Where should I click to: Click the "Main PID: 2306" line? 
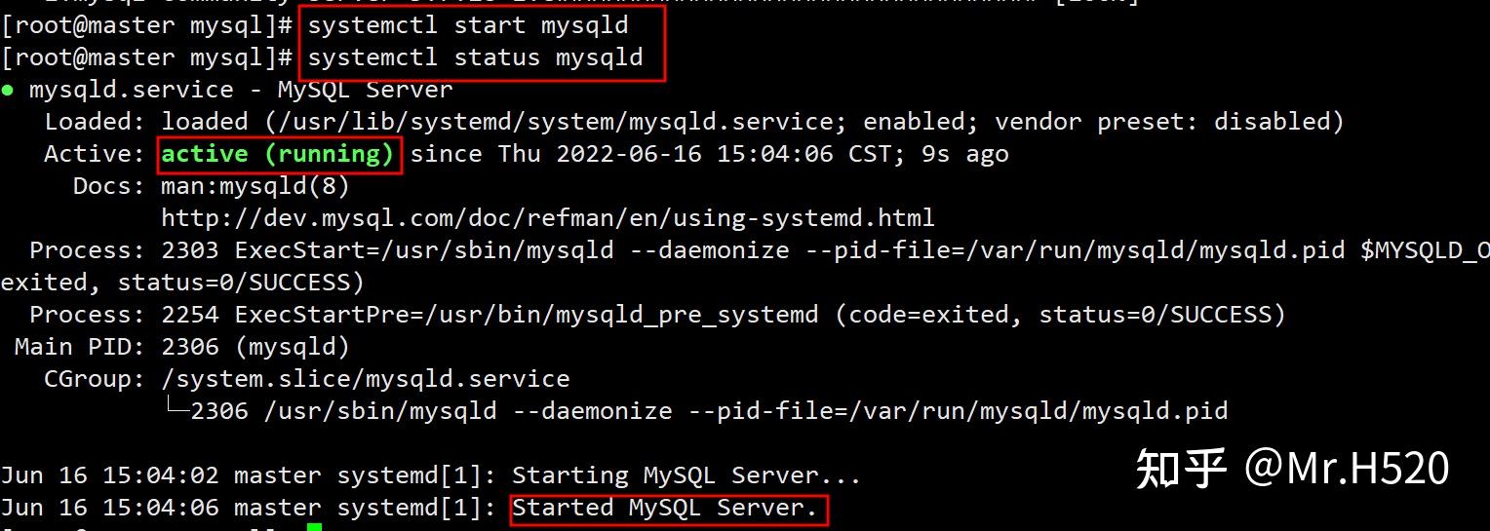181,346
